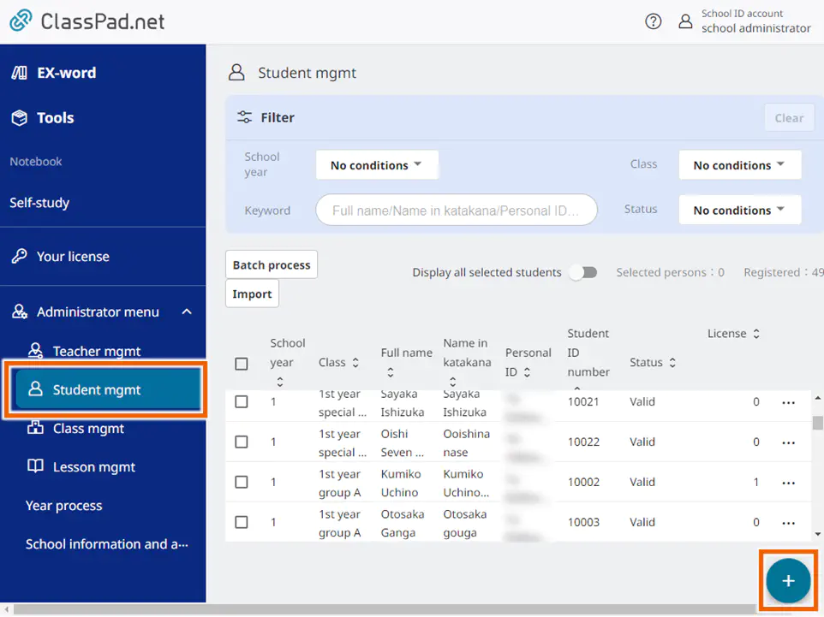This screenshot has height=617, width=824.
Task: Check the box for Sayaka Ishizuka
Action: point(242,401)
